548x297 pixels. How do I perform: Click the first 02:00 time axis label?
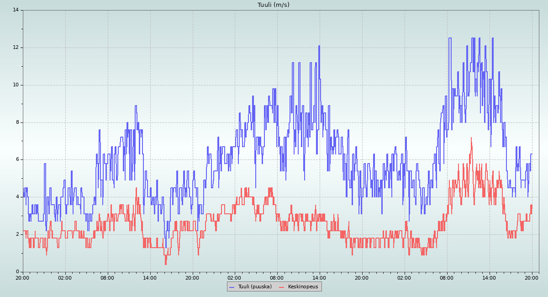[65, 277]
